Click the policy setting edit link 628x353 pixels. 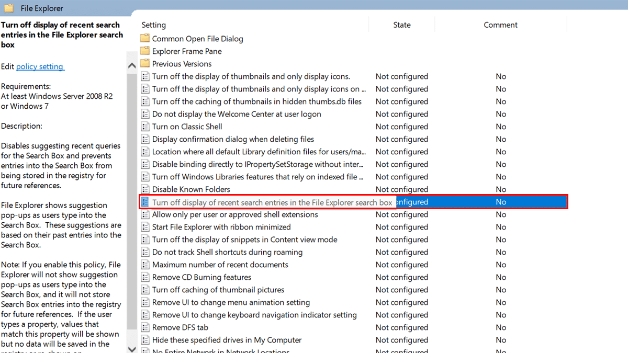(x=40, y=66)
